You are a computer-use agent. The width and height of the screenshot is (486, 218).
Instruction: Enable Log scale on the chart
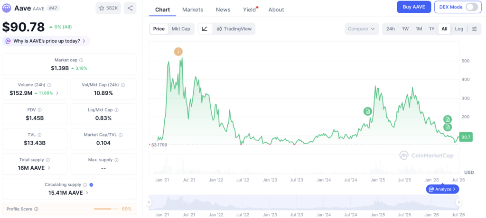(x=459, y=29)
